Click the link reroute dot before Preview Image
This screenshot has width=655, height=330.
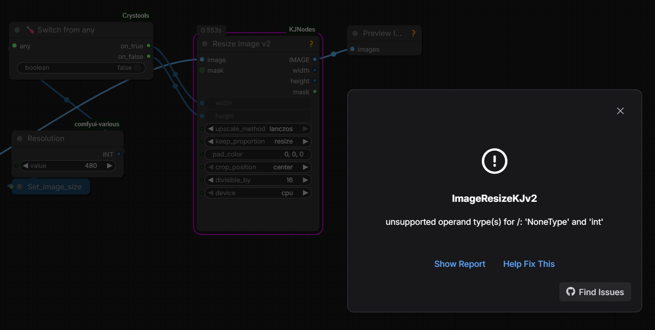(333, 54)
